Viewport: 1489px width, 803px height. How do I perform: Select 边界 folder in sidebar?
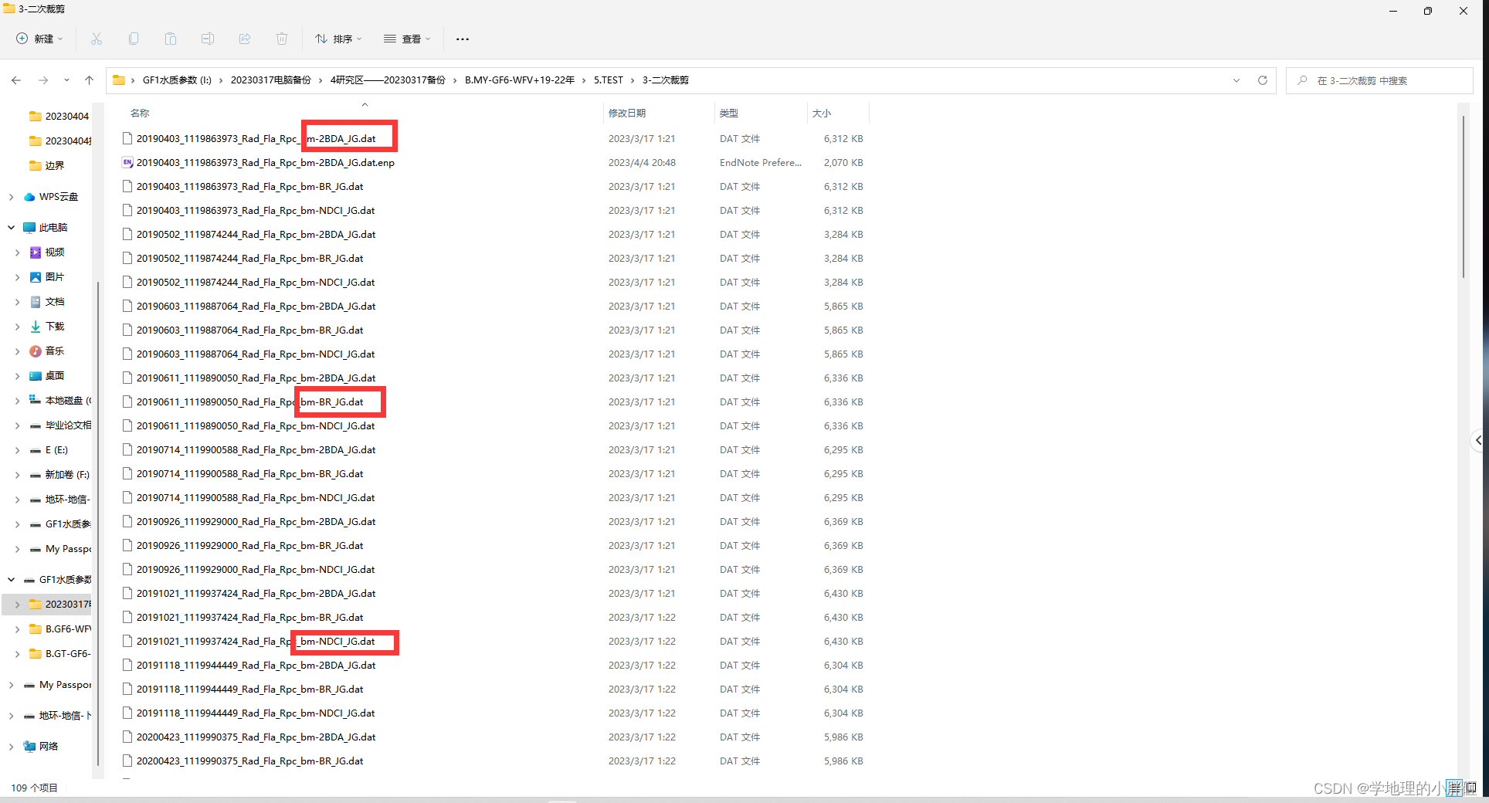coord(46,166)
